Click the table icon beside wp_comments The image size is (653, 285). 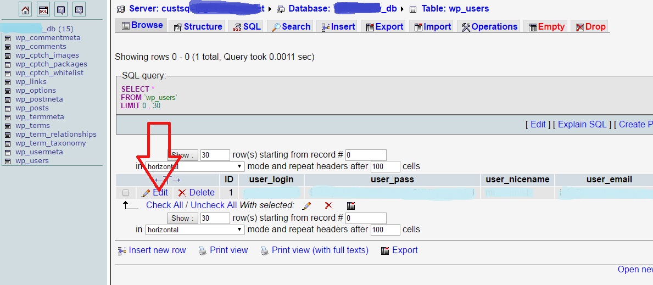(8, 47)
